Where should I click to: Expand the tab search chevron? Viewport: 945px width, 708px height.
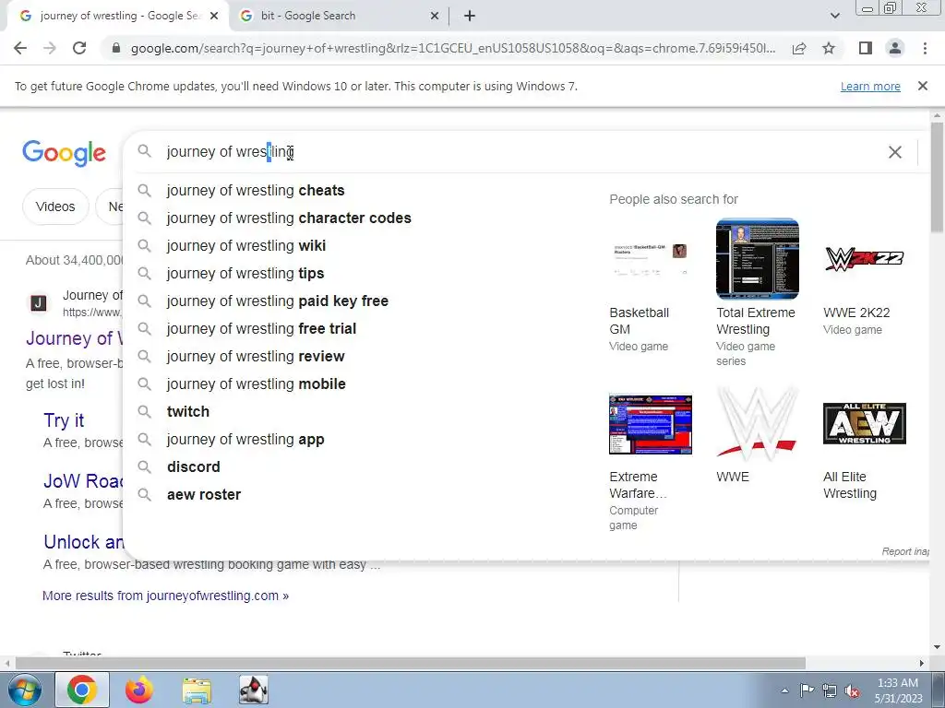click(x=834, y=16)
